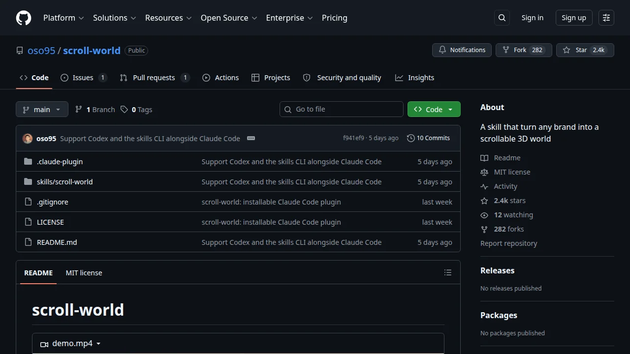This screenshot has height=354, width=630.
Task: Expand the Enterprise menu
Action: pyautogui.click(x=289, y=18)
